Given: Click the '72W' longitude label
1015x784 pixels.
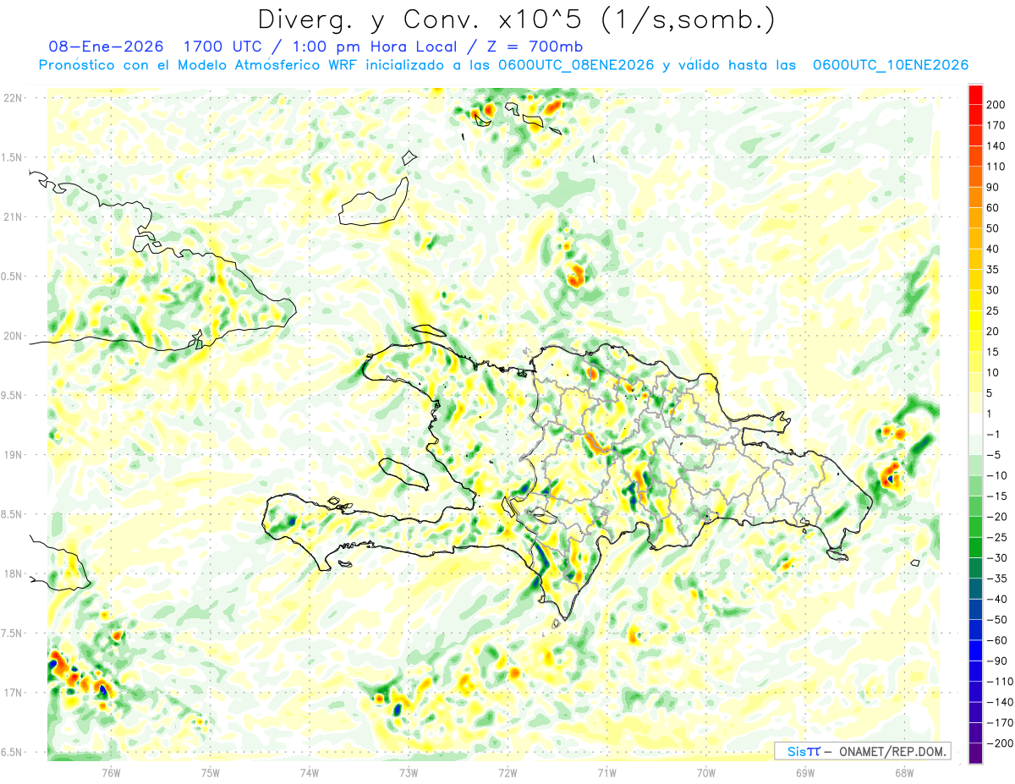Looking at the screenshot, I should point(507,773).
